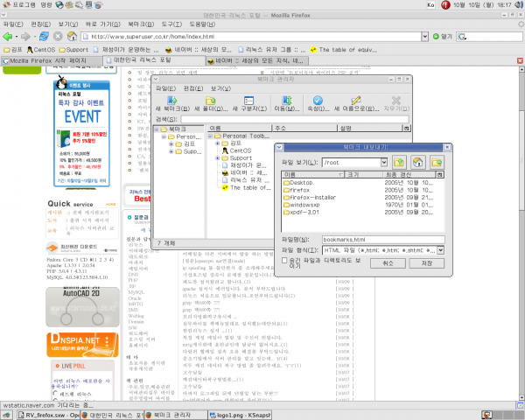Image resolution: width=525 pixels, height=420 pixels.
Task: Open CentOS bookmark on bookmarks toolbar
Action: [41, 50]
